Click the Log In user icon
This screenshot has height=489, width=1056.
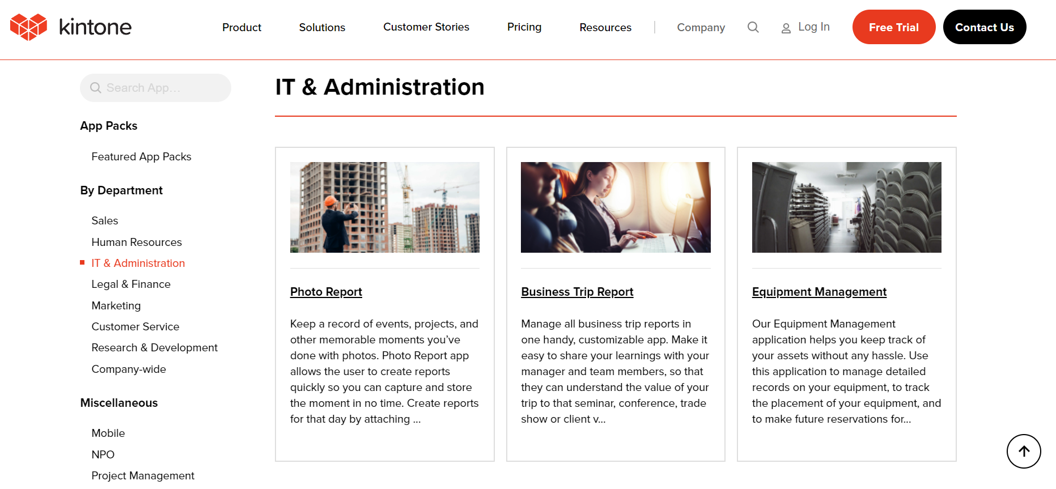click(786, 28)
